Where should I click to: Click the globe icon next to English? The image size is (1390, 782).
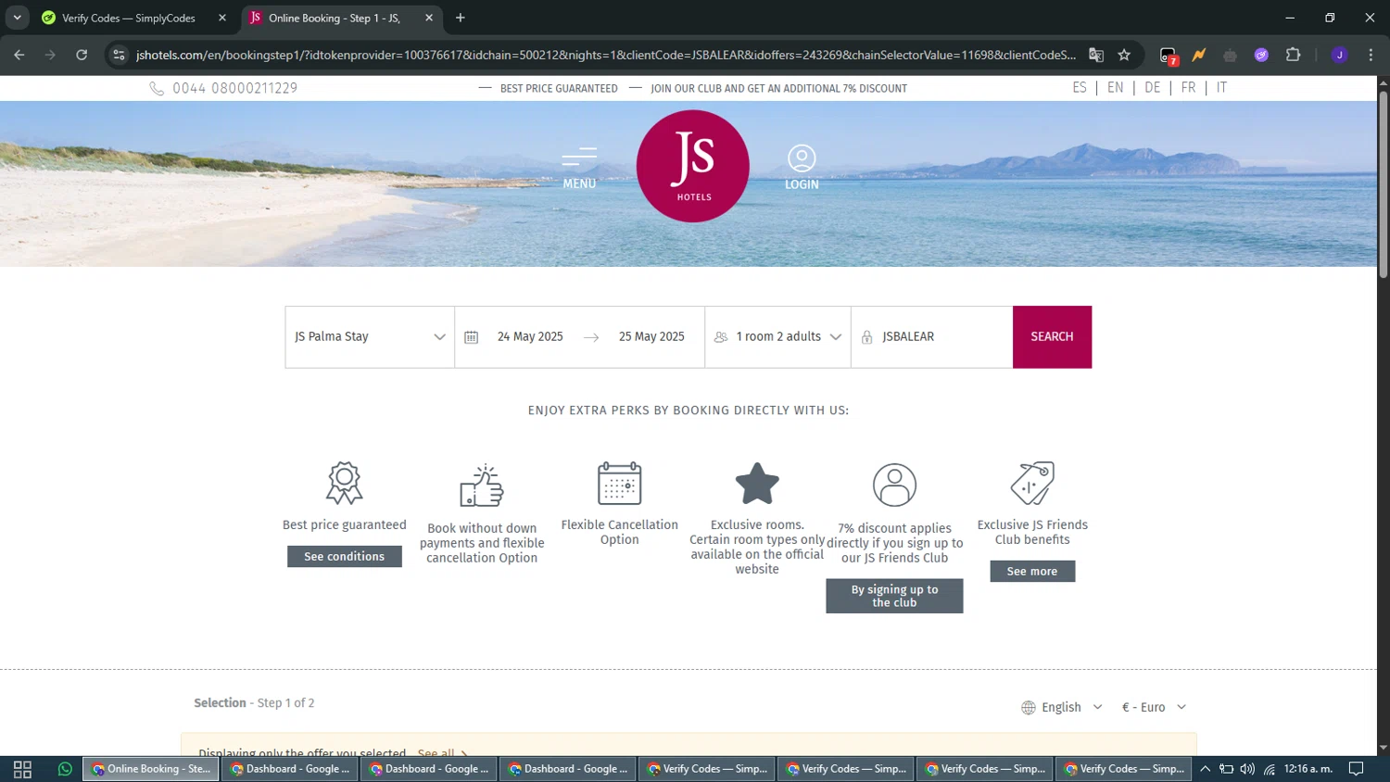[1029, 708]
